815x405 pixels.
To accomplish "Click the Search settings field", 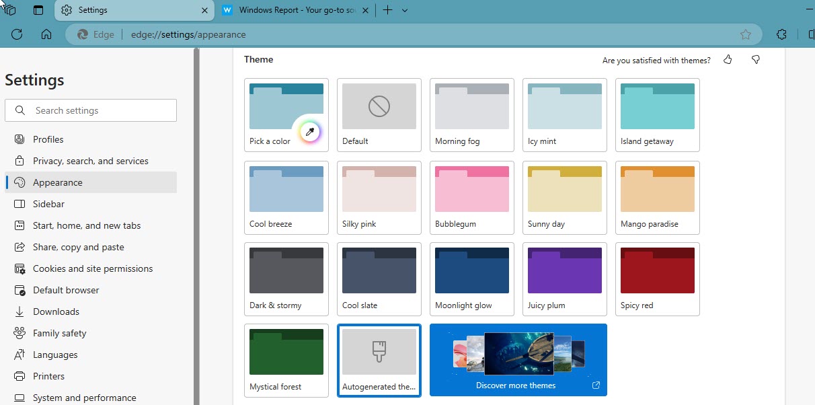I will coord(91,110).
